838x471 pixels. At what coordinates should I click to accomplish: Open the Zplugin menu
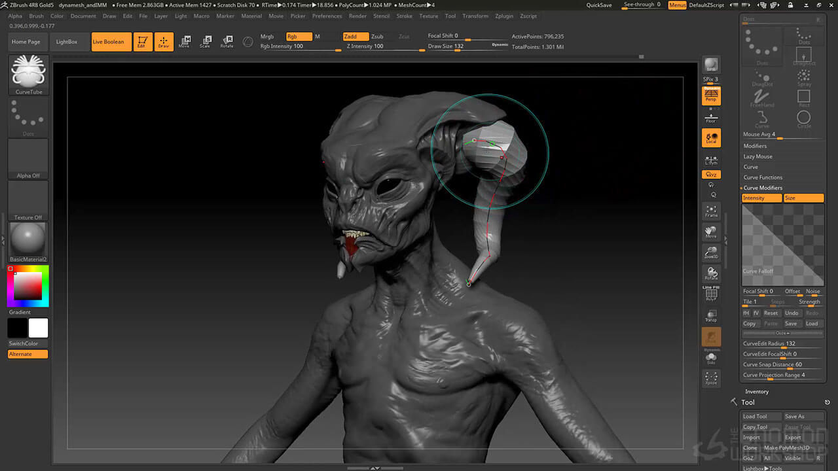pyautogui.click(x=504, y=16)
